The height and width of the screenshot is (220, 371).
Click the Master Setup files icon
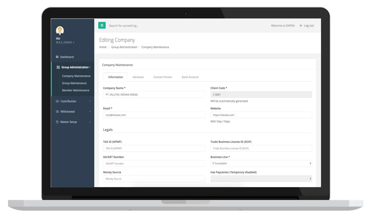click(57, 122)
